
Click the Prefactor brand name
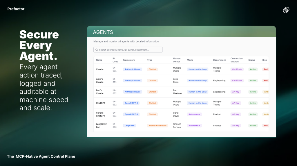point(16,9)
